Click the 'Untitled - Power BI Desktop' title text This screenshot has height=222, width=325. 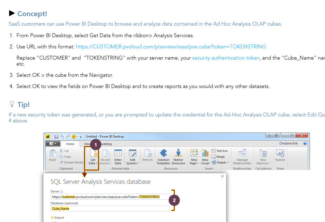pyautogui.click(x=105, y=136)
